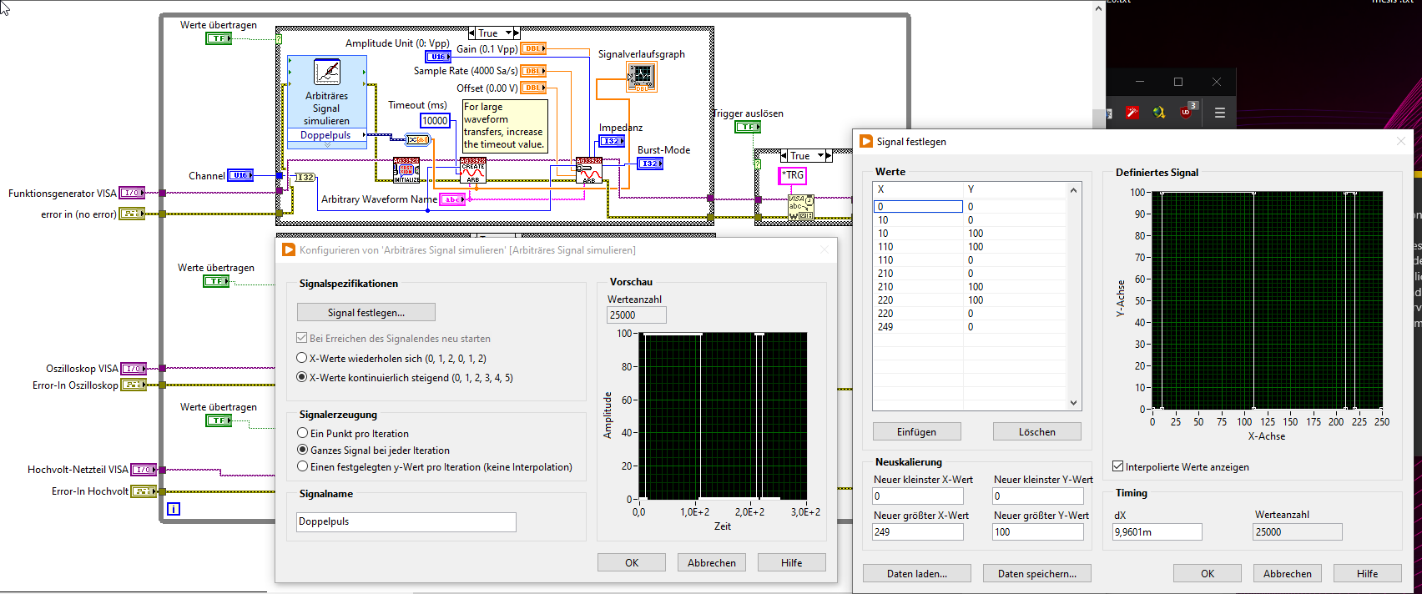
Task: Click the AG3352X Create ARB VI node
Action: point(473,170)
